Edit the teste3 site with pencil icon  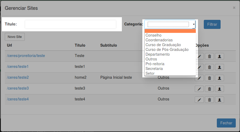click(x=199, y=89)
